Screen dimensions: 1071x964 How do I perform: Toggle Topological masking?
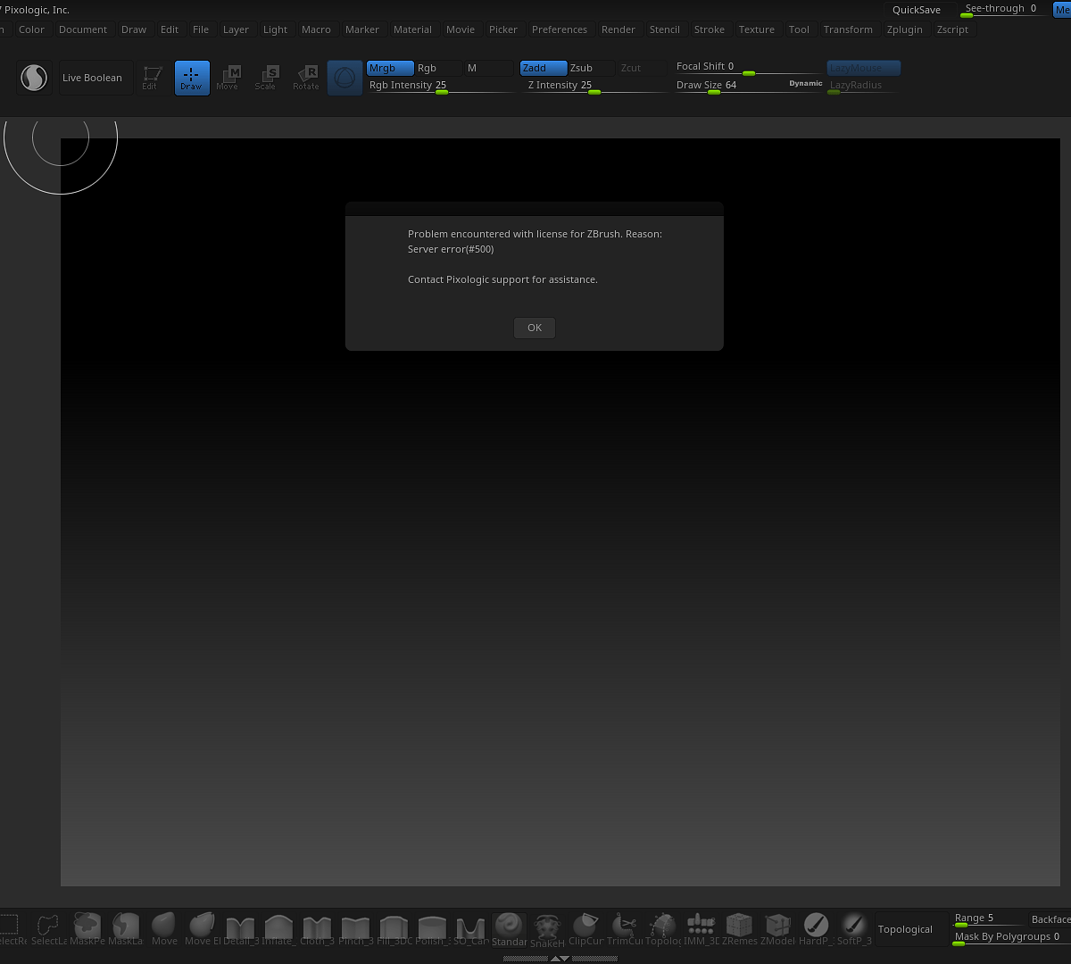coord(912,929)
